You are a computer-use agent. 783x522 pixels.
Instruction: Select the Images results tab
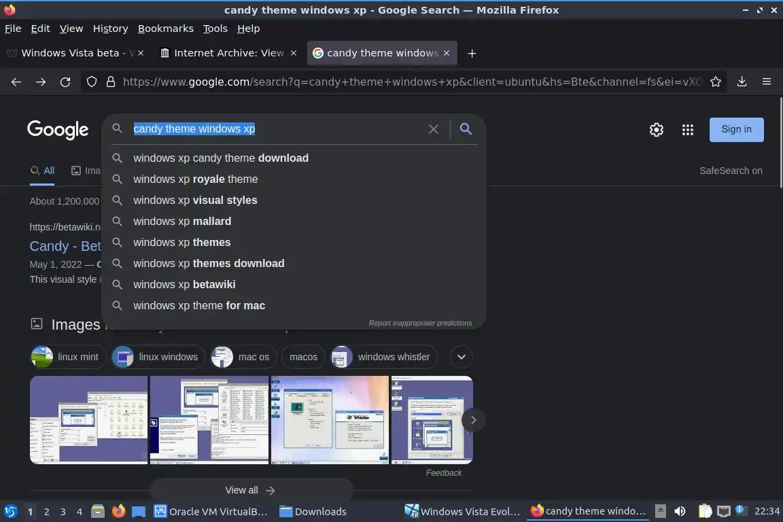[x=86, y=171]
